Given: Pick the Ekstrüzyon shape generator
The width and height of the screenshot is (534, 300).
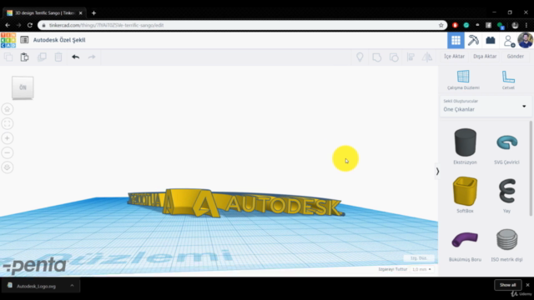Looking at the screenshot, I should click(466, 147).
